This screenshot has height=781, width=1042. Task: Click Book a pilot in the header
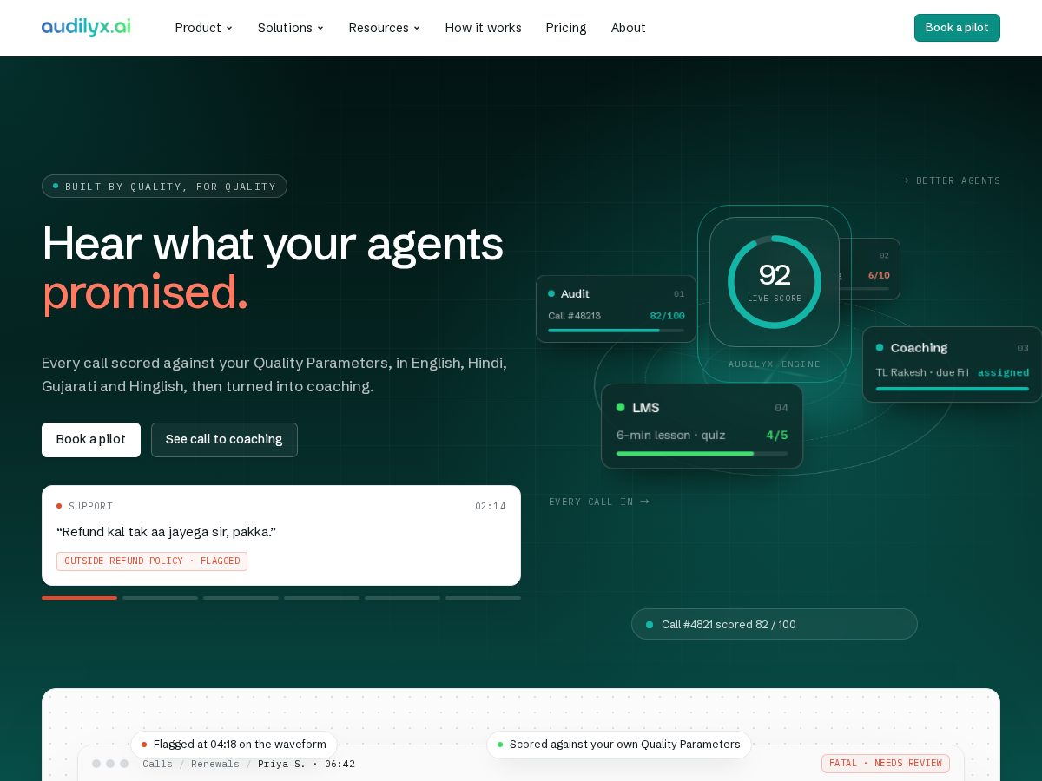tap(957, 28)
